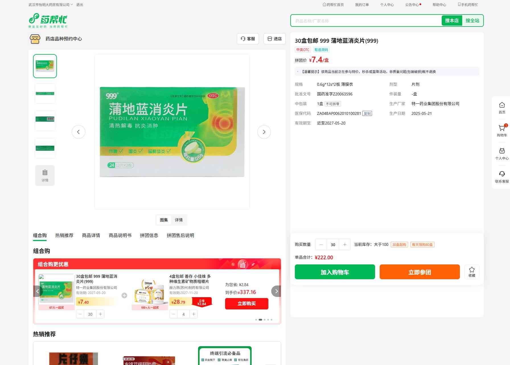Click the 药帮忙 logo
The width and height of the screenshot is (510, 365).
(x=48, y=21)
